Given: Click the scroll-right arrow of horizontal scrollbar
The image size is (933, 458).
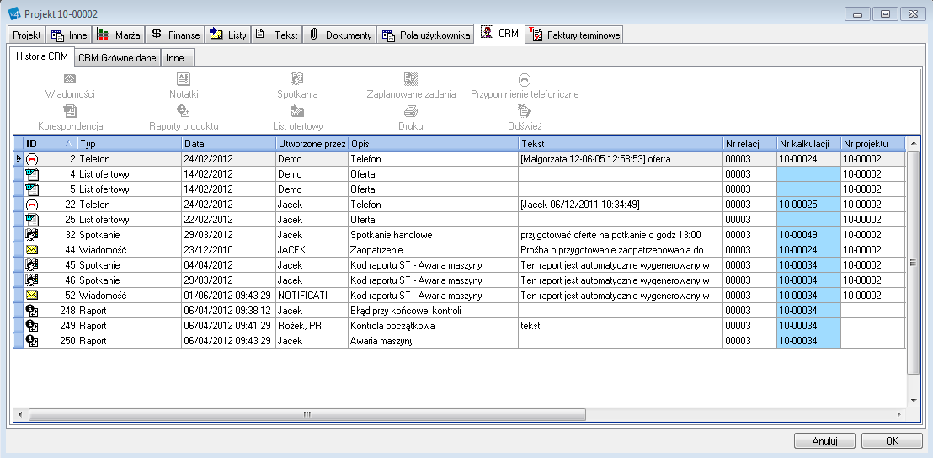Looking at the screenshot, I should (x=899, y=414).
